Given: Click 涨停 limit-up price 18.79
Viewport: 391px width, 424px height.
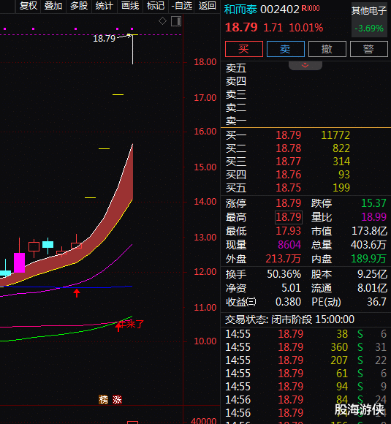Looking at the screenshot, I should pos(288,203).
